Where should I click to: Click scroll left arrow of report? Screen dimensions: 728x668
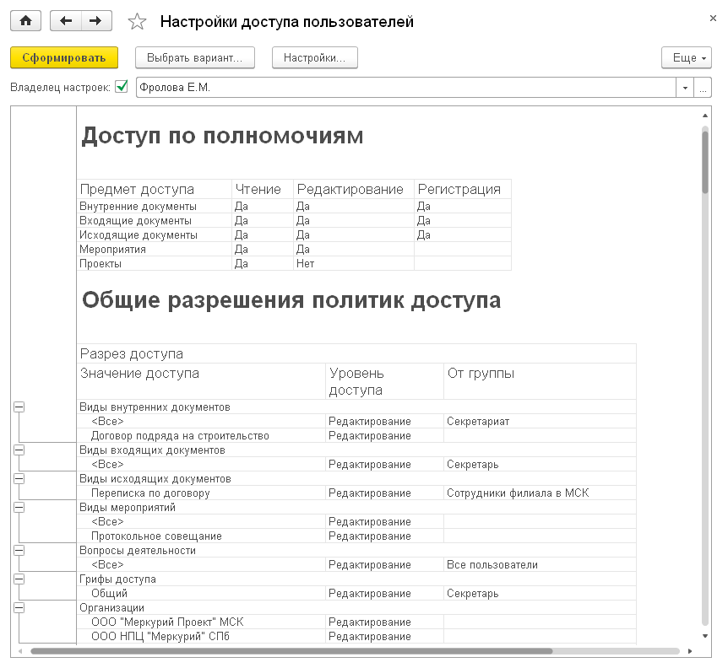point(20,651)
